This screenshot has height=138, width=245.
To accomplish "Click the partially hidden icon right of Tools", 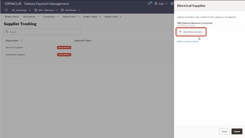I will point(172,4).
